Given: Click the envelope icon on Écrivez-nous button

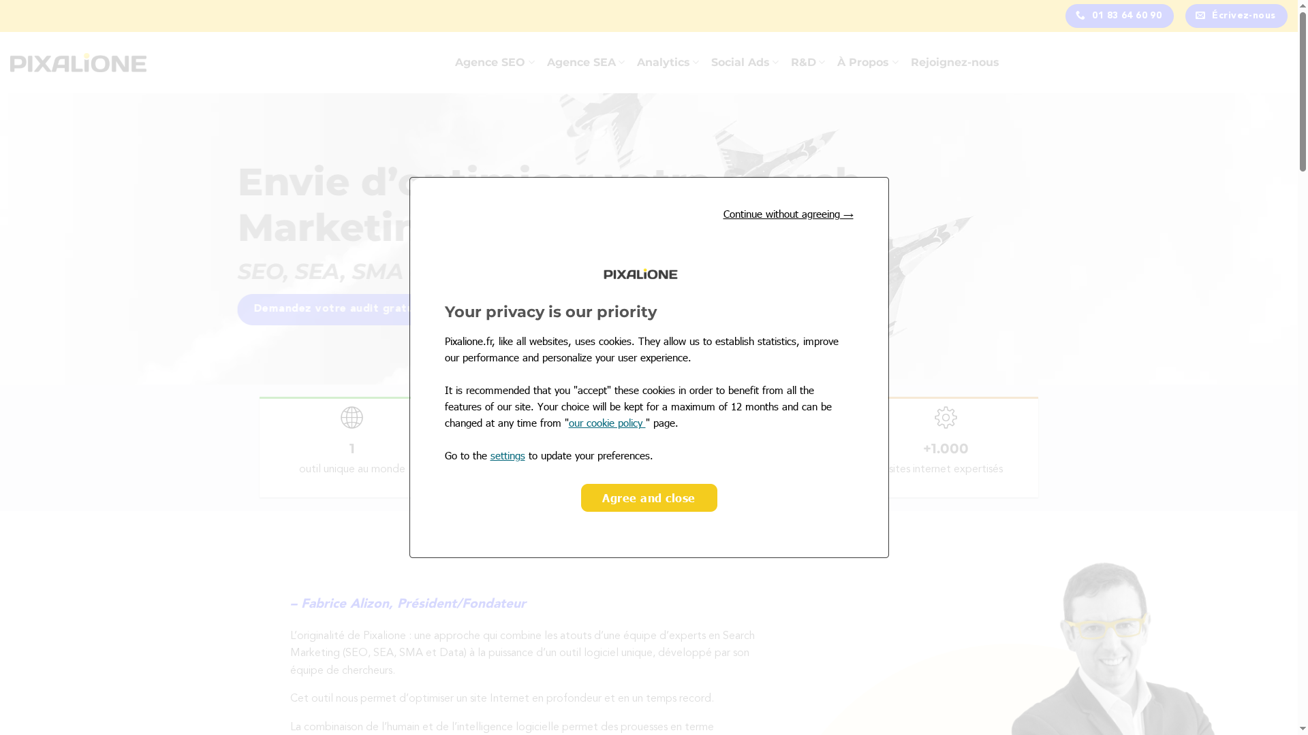Looking at the screenshot, I should 1201,15.
